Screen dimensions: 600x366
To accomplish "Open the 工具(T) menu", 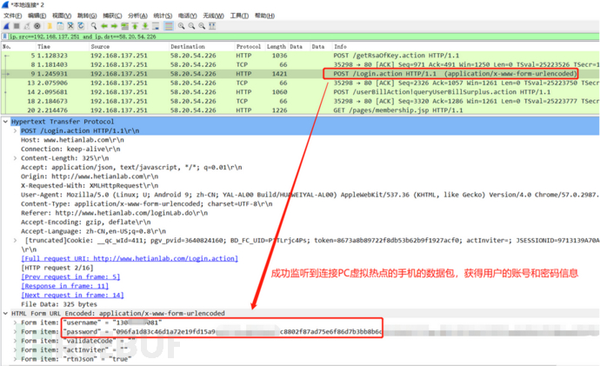I will tap(239, 16).
